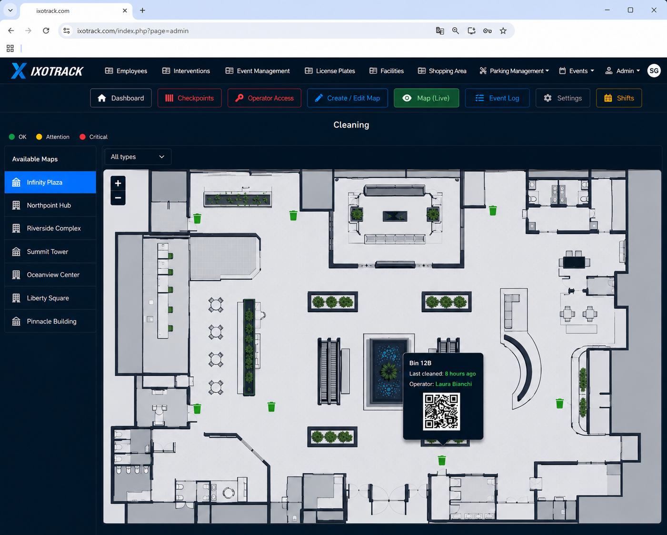Viewport: 667px width, 535px height.
Task: Open the Admin dropdown menu
Action: (622, 71)
